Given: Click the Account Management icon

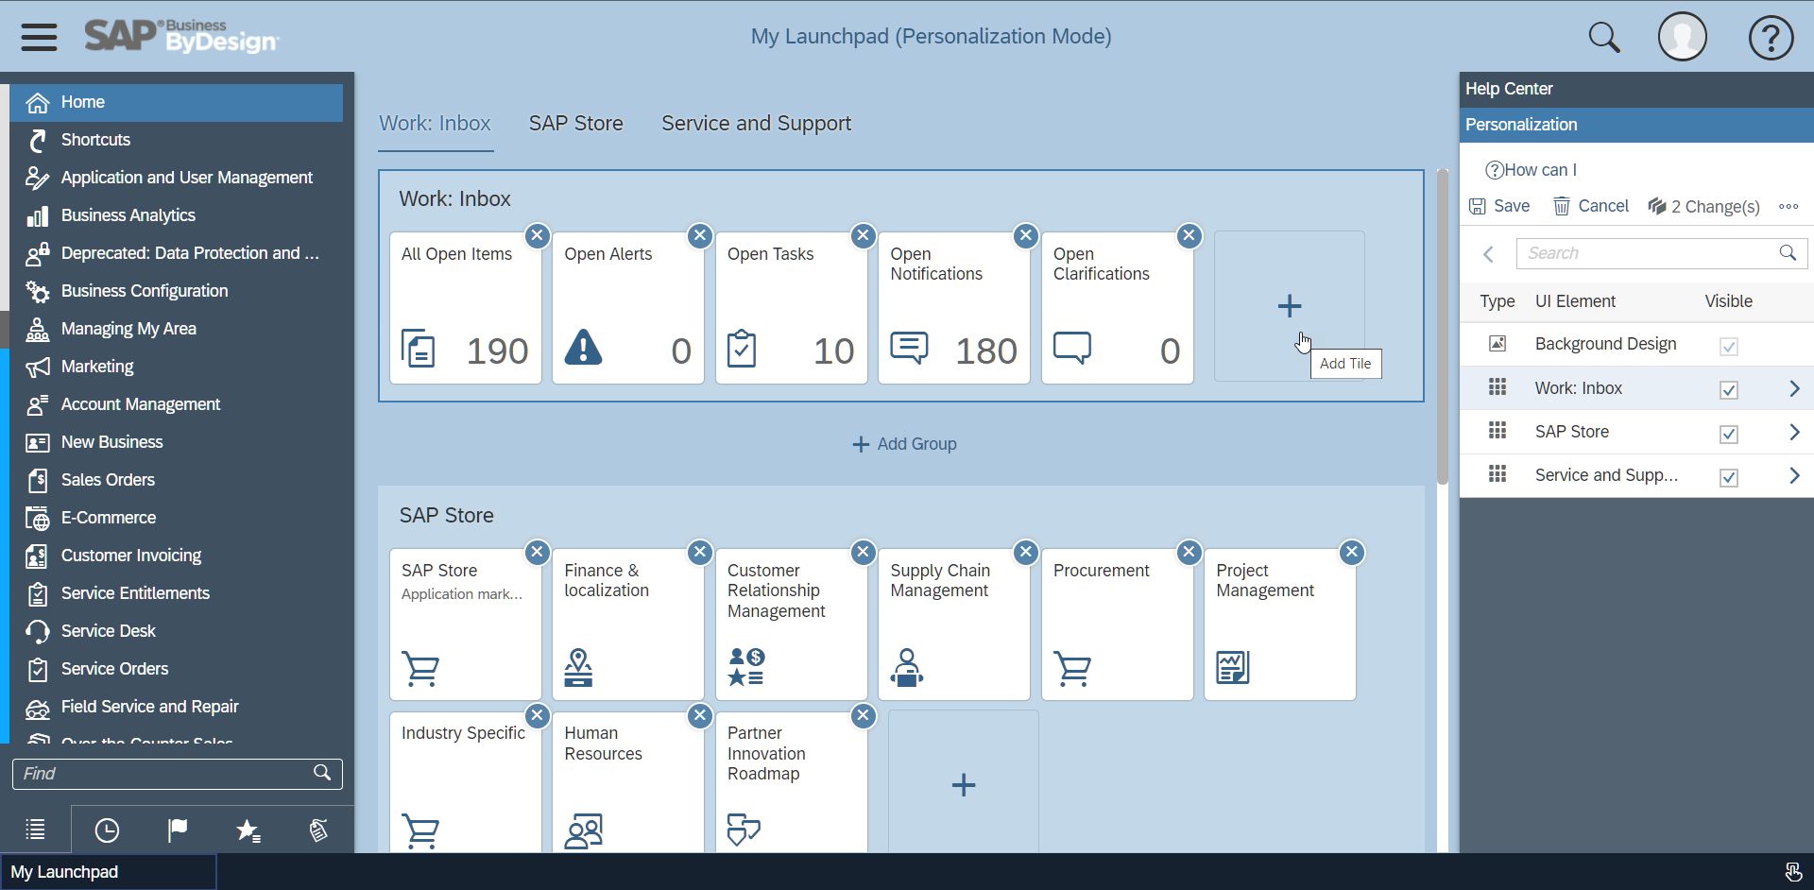Looking at the screenshot, I should pyautogui.click(x=37, y=404).
